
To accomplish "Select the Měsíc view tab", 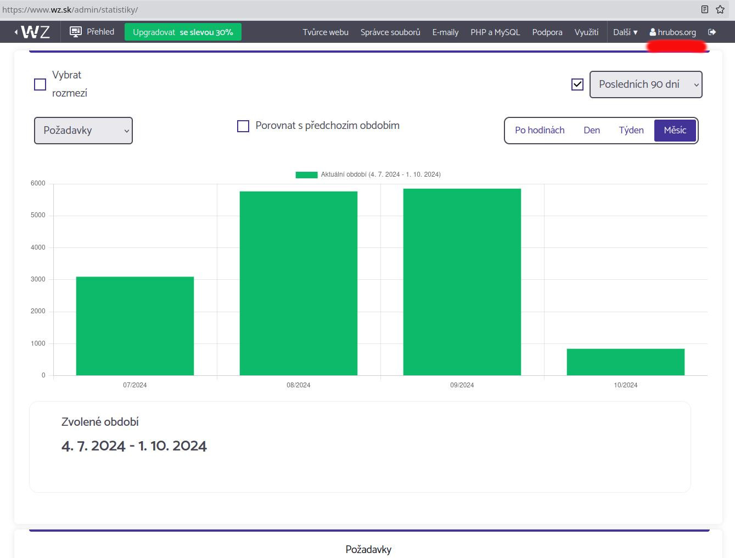I will (675, 131).
